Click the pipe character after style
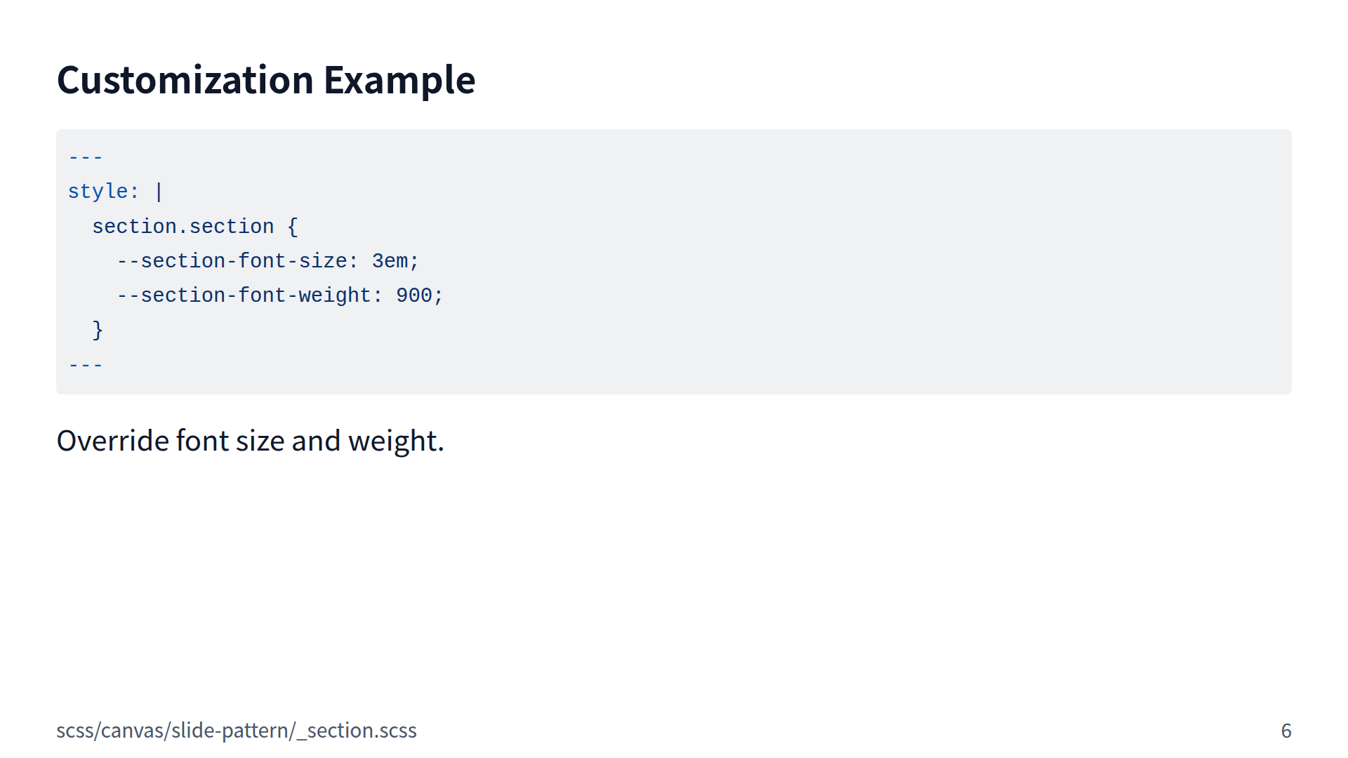The image size is (1348, 758). point(159,192)
